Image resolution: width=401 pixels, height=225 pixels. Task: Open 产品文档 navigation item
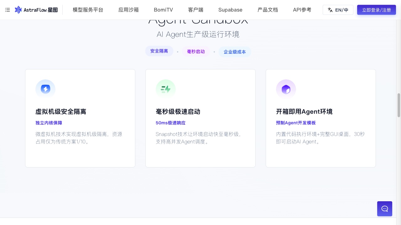point(268,10)
